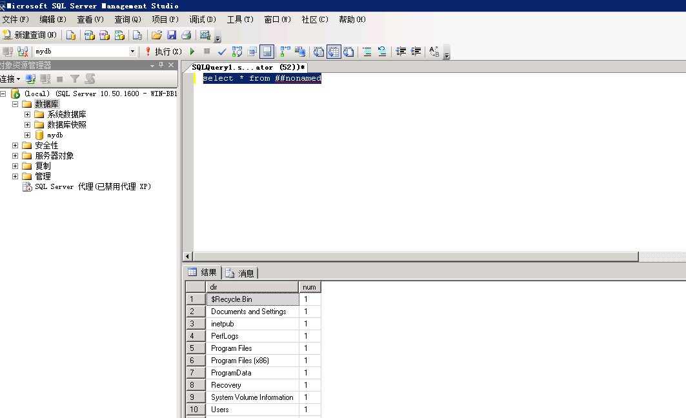This screenshot has width=686, height=418.
Task: Uncomment the selected lines
Action: (x=382, y=52)
